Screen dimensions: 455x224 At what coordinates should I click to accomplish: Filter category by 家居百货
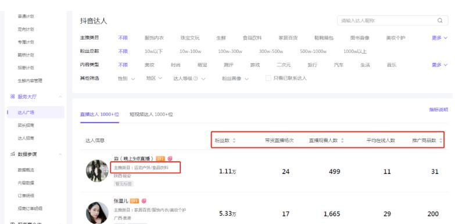(x=288, y=38)
